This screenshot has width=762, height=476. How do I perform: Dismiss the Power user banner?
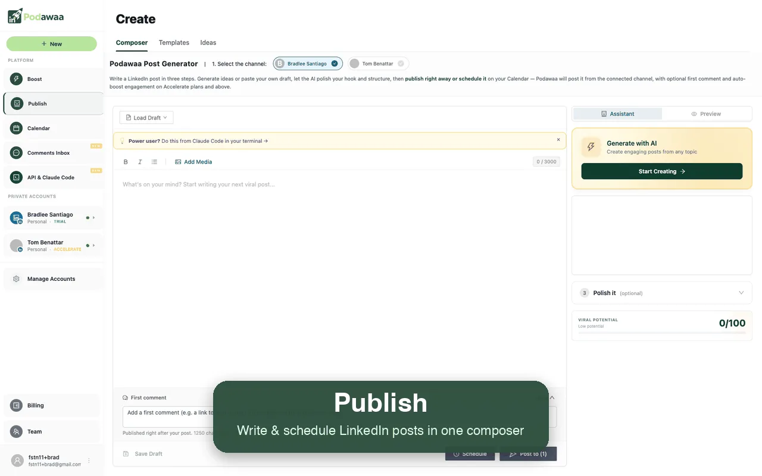tap(558, 140)
